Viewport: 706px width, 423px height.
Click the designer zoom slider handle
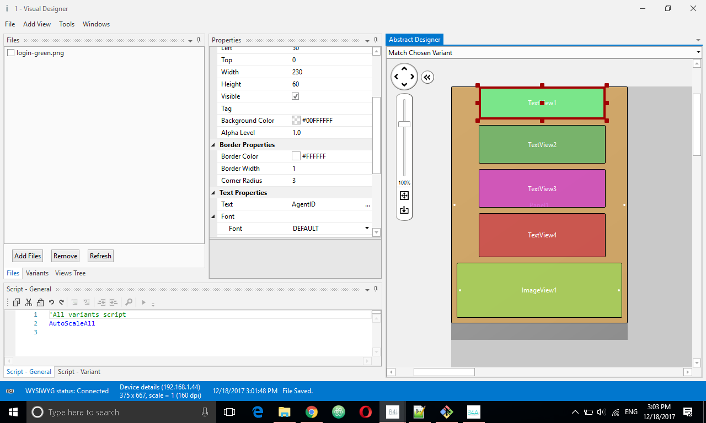[404, 124]
